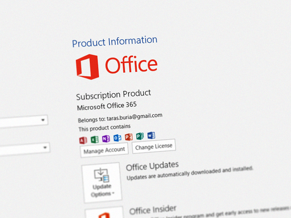
Task: Click the taras.buria@gmail.com account text
Action: pyautogui.click(x=135, y=117)
